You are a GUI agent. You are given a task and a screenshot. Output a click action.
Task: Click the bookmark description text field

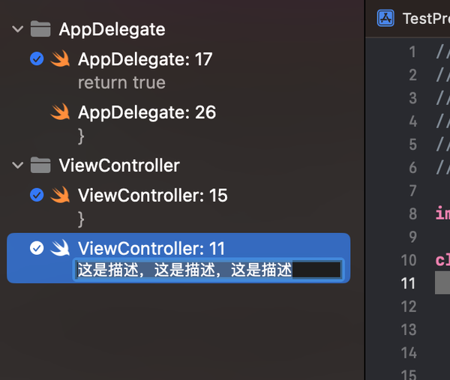[x=208, y=270]
